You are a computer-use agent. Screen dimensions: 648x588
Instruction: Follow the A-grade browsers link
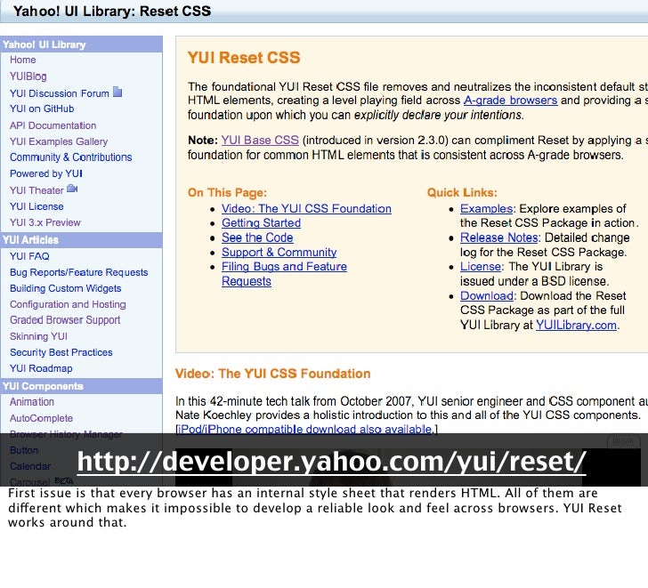(x=510, y=101)
